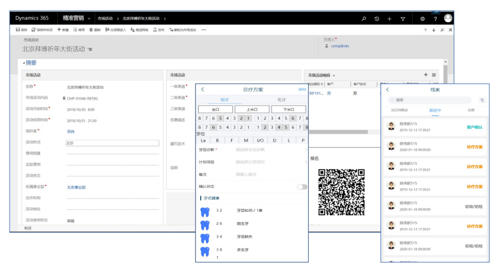This screenshot has width=501, height=278.
Task: Toggle the 确认状态 switch
Action: click(302, 186)
